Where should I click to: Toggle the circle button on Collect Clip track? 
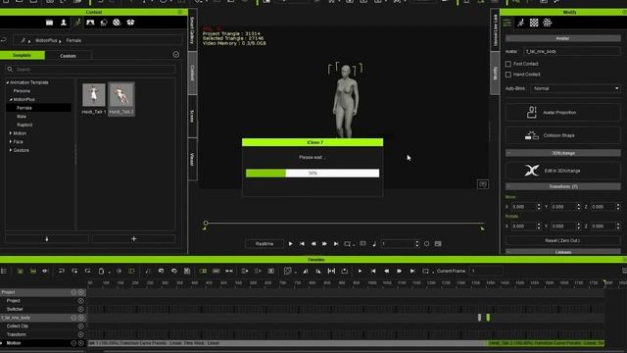click(x=80, y=327)
